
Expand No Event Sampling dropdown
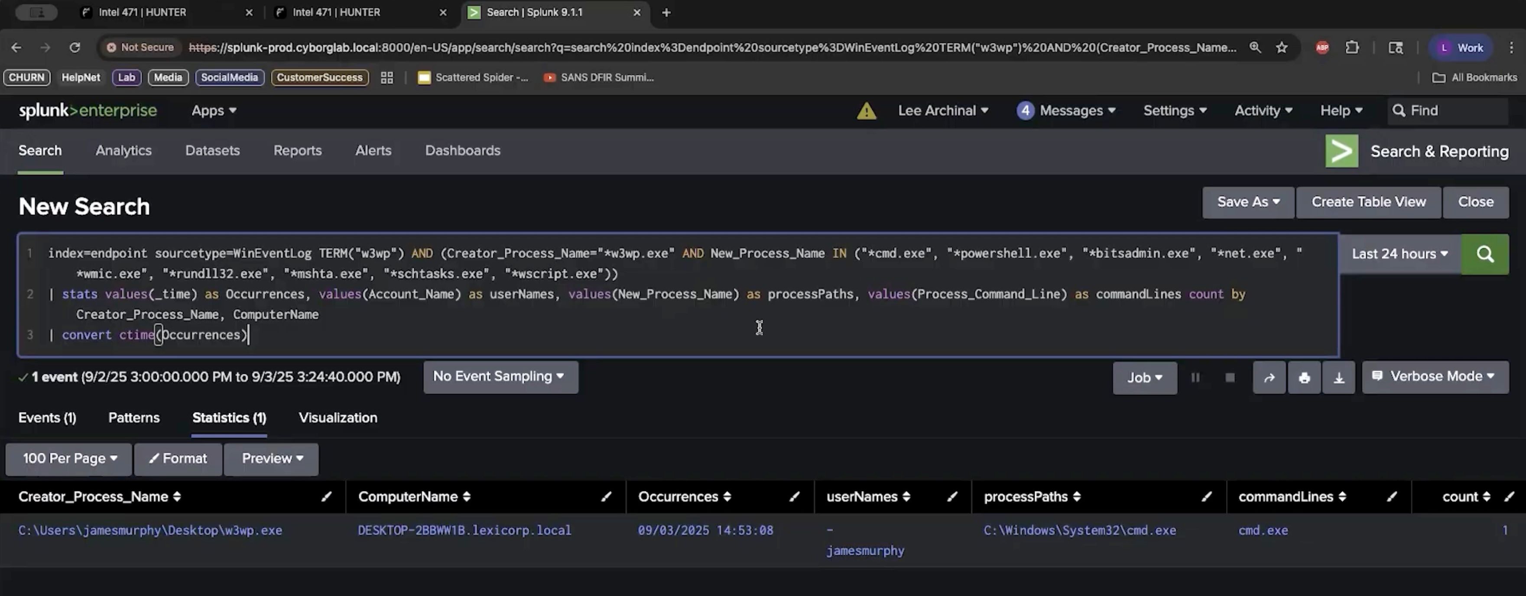[x=500, y=377]
